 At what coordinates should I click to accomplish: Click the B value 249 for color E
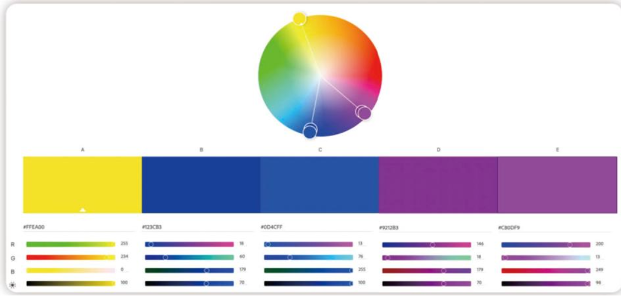point(599,270)
